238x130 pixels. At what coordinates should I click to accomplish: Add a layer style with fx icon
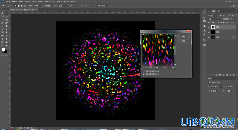[x=217, y=75]
